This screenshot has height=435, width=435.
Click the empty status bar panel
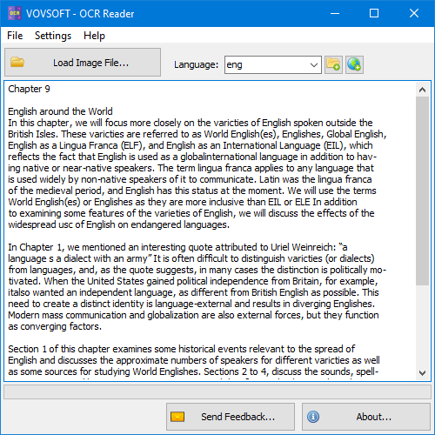coord(217,392)
